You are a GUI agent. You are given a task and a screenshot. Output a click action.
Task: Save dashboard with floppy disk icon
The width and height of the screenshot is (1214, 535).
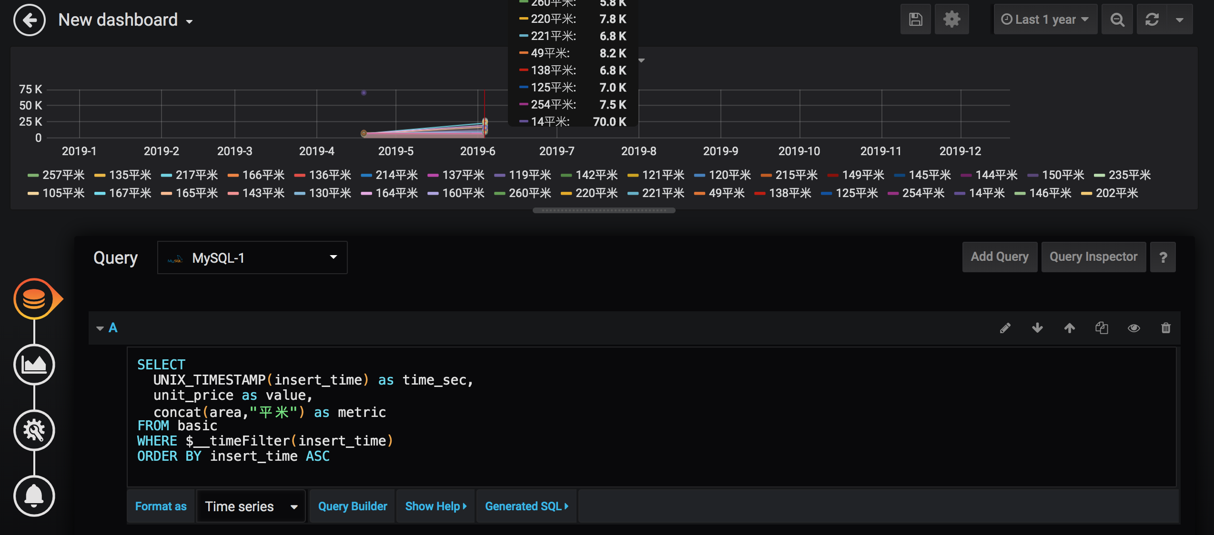click(915, 20)
